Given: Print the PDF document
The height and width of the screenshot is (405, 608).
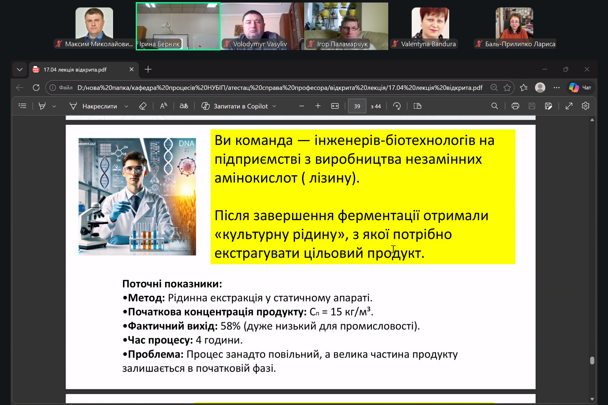Looking at the screenshot, I should [x=515, y=106].
